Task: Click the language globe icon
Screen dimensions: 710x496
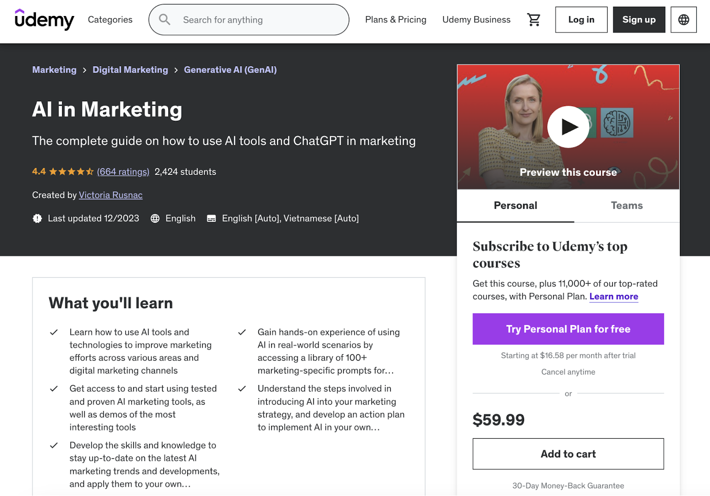Action: point(683,20)
